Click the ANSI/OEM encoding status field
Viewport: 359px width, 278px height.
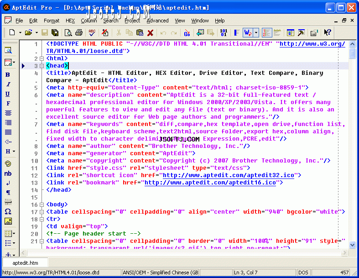(161, 273)
